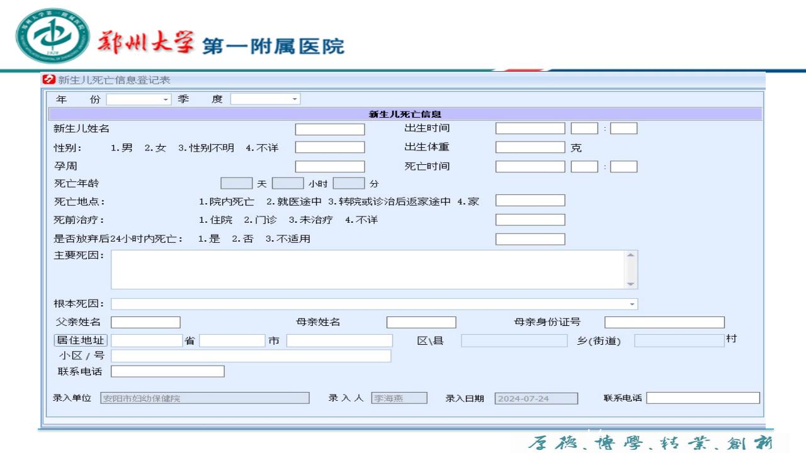Click the form window's red title icon
The image size is (806, 453).
48,80
